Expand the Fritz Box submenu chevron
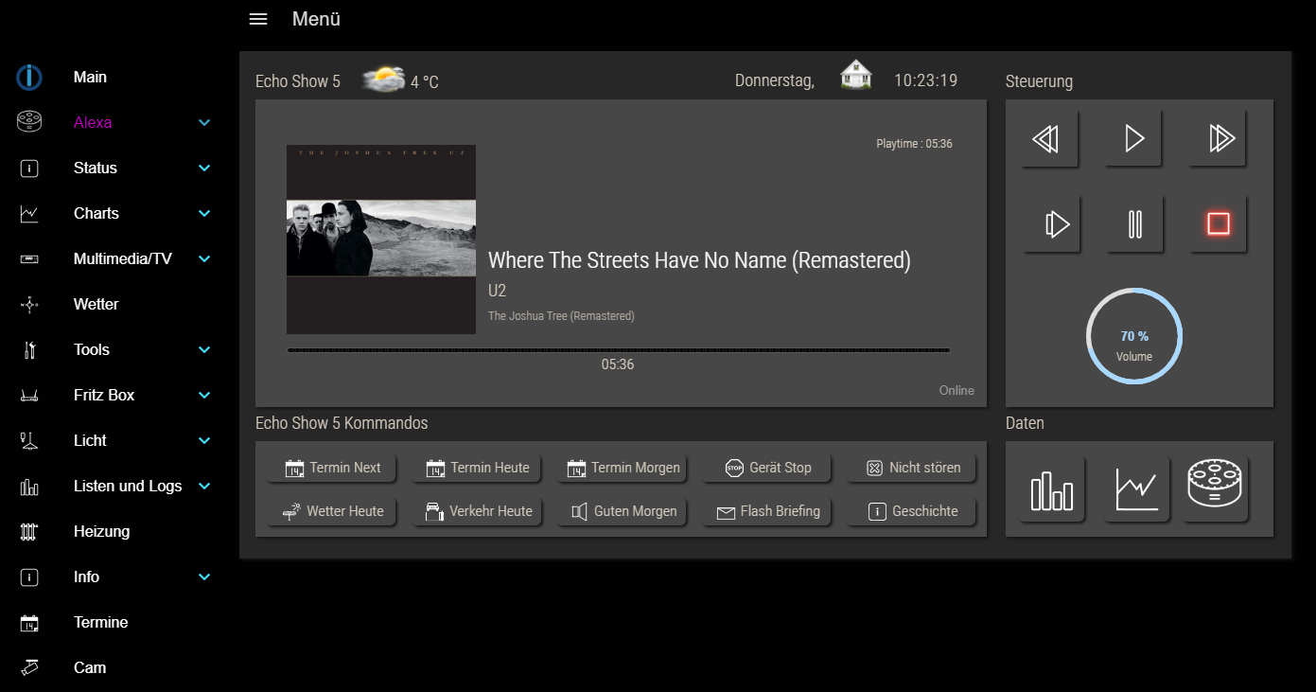Image resolution: width=1316 pixels, height=692 pixels. click(x=204, y=396)
